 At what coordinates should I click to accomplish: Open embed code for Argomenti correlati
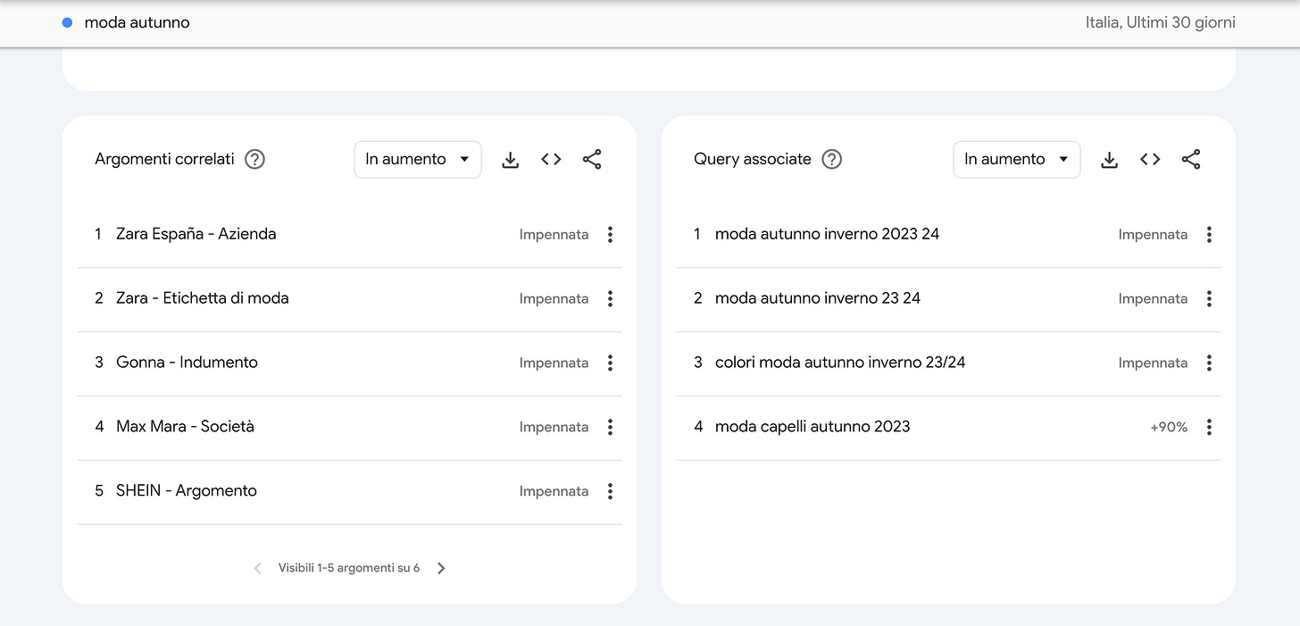tap(551, 160)
